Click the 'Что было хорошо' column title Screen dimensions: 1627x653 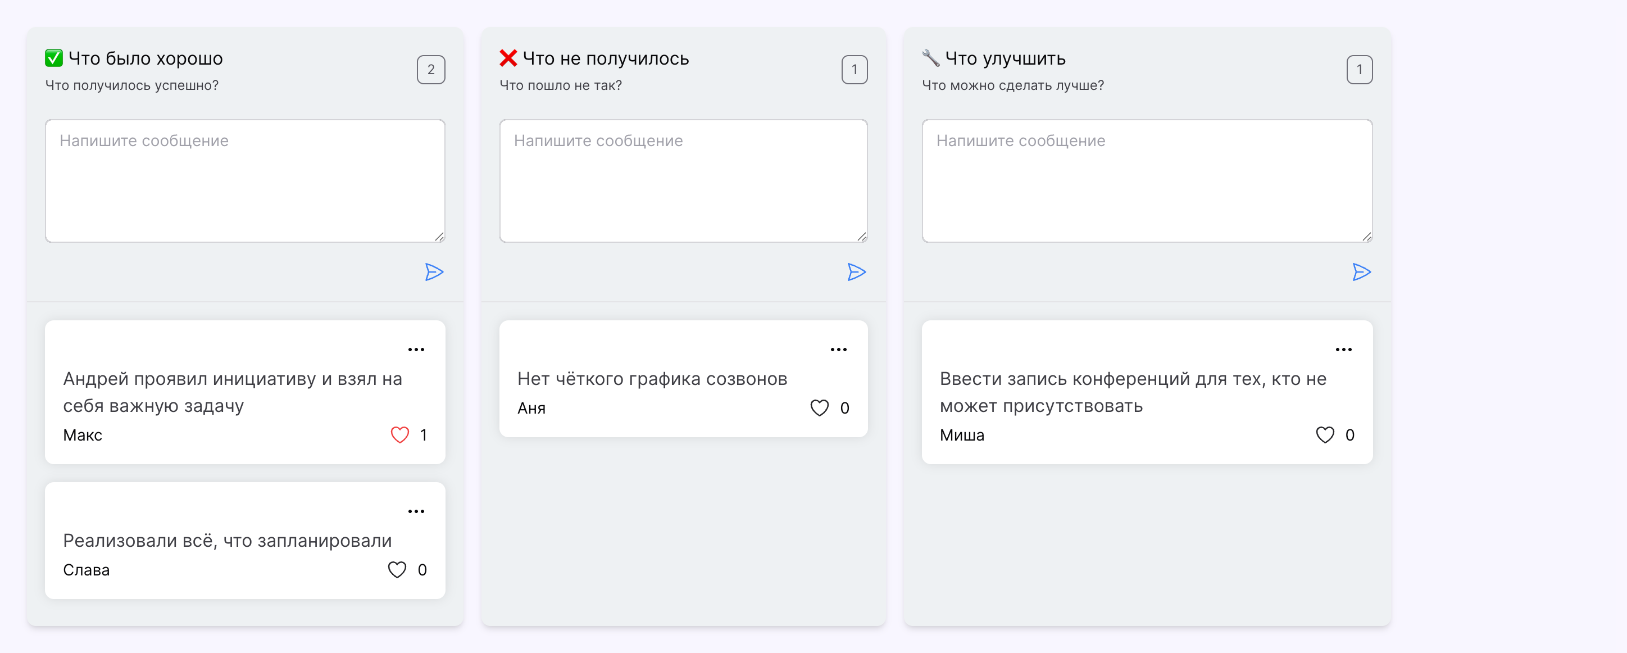146,59
